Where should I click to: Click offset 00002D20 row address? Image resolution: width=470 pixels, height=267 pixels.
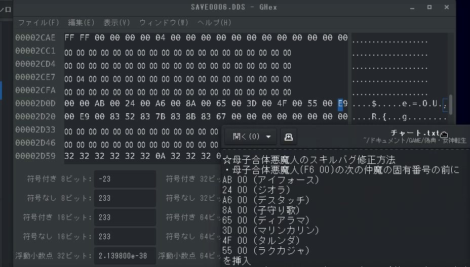point(35,117)
